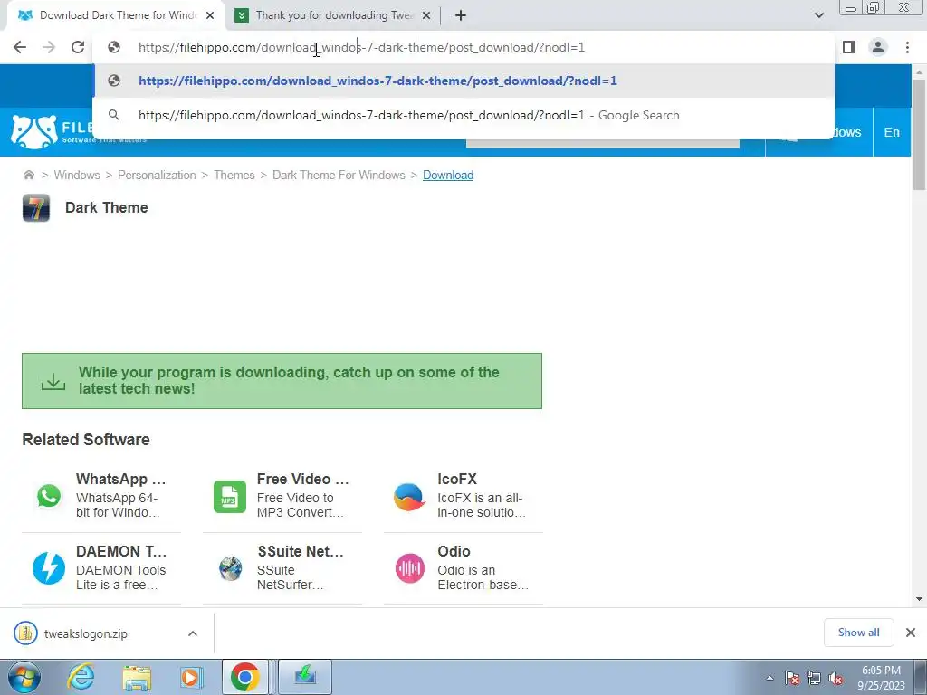
Task: Open SSuite NetSurfer title
Action: (301, 551)
